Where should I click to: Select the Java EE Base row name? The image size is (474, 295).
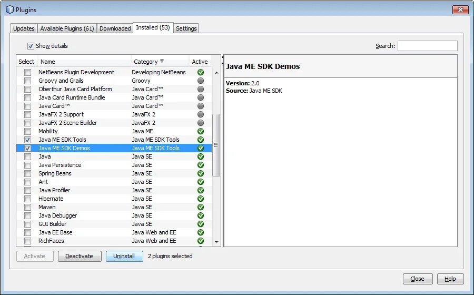click(55, 232)
